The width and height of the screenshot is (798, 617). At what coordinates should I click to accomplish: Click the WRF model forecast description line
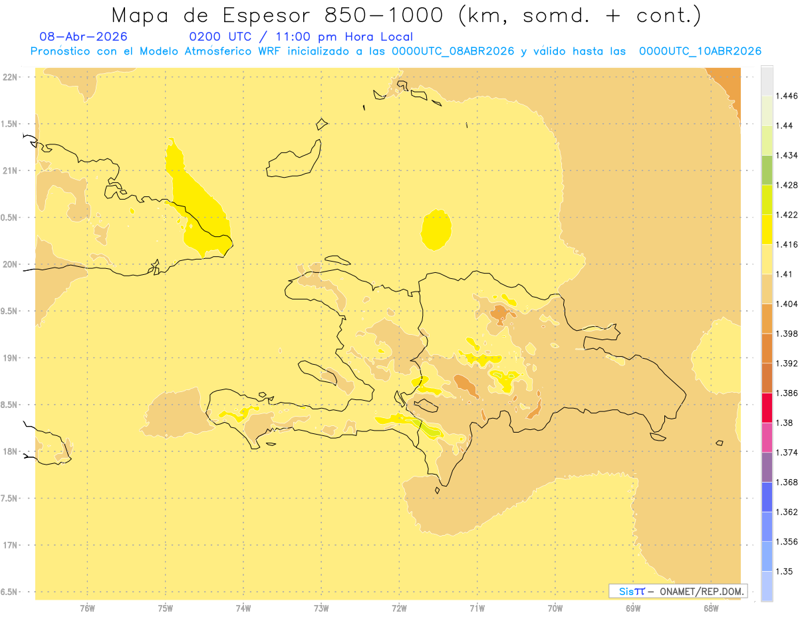[x=396, y=51]
